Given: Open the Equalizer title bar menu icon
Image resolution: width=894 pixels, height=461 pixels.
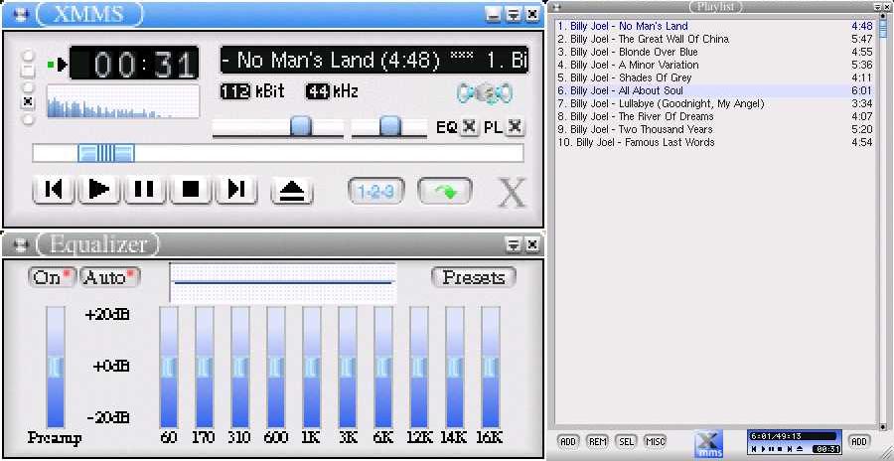Looking at the screenshot, I should coord(21,244).
